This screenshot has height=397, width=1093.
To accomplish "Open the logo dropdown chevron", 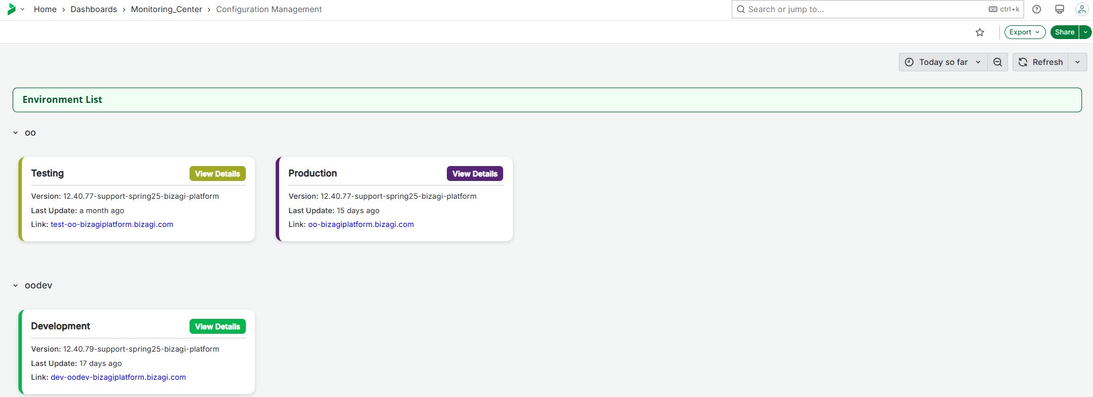I will pos(22,9).
